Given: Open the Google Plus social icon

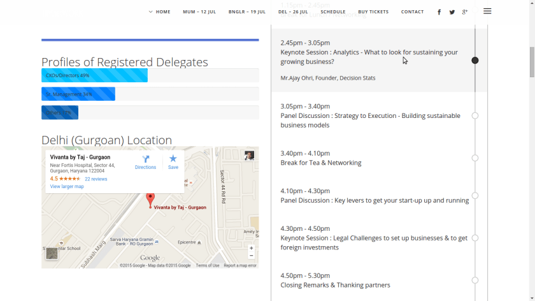Looking at the screenshot, I should click(465, 12).
